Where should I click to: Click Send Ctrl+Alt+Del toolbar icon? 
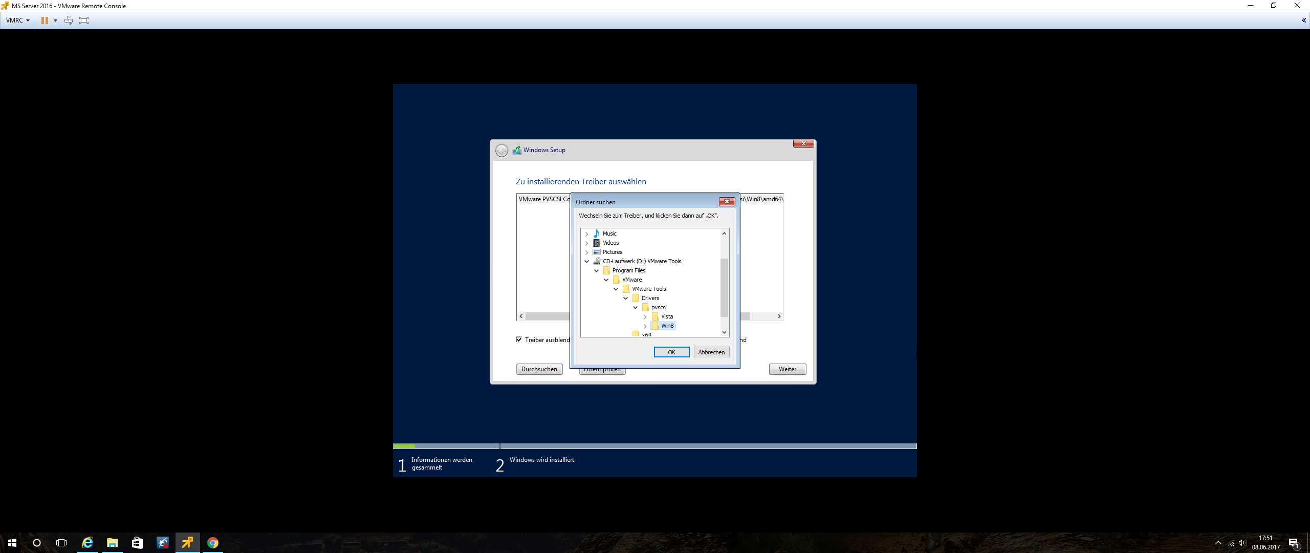coord(69,20)
